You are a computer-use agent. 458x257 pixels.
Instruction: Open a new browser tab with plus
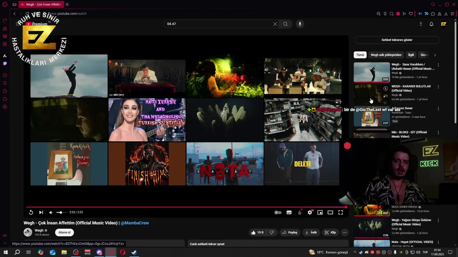[x=67, y=4]
